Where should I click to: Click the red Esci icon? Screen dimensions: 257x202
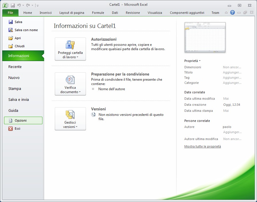tap(10, 129)
